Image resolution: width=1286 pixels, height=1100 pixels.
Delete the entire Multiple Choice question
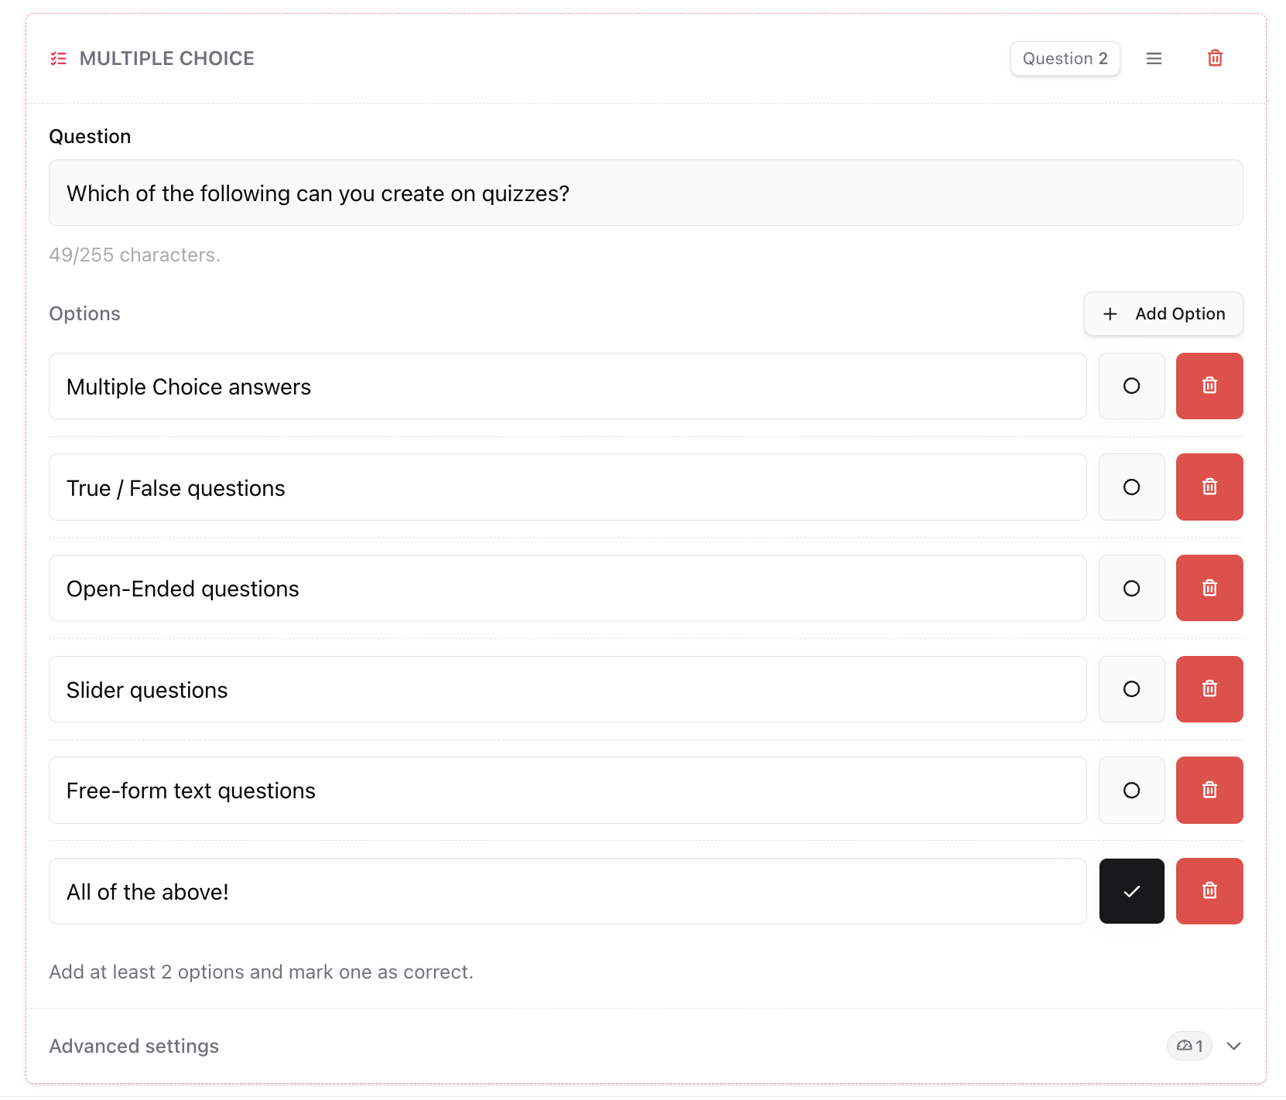(x=1215, y=58)
